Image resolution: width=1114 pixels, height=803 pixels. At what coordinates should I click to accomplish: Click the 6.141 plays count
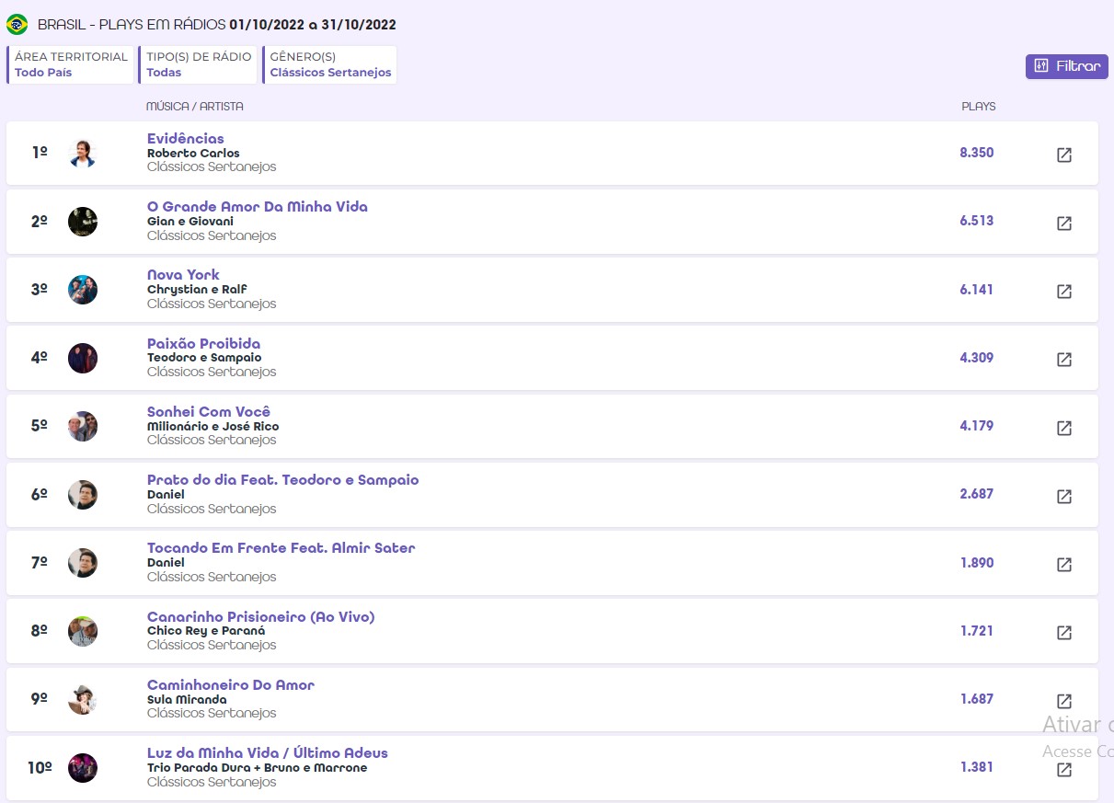977,290
